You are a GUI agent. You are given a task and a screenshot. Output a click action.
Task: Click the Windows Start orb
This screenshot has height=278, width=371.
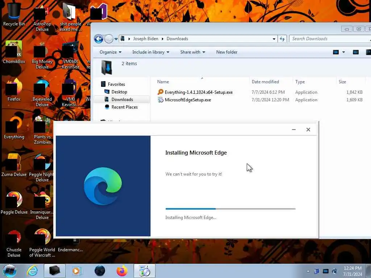tap(9, 271)
